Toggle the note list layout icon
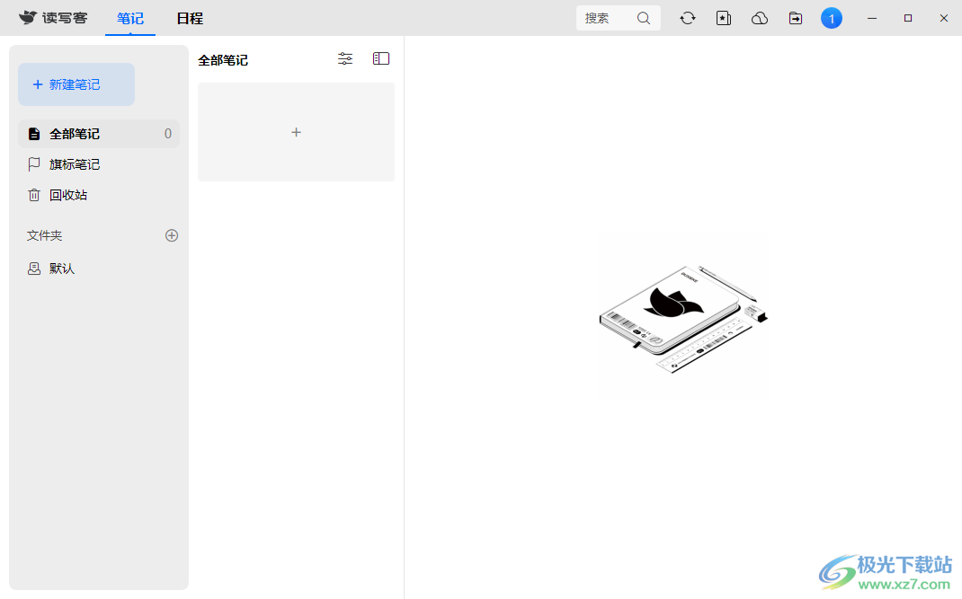962x599 pixels. [381, 59]
